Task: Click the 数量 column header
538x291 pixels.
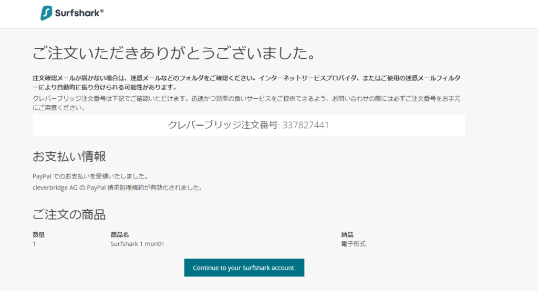Action: click(38, 235)
